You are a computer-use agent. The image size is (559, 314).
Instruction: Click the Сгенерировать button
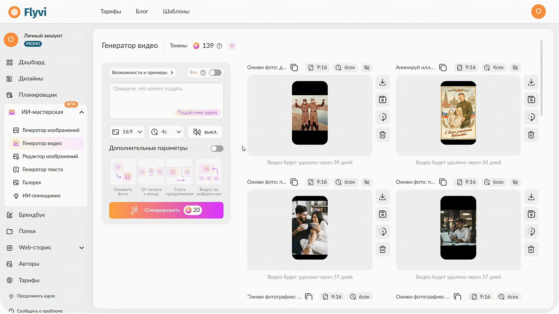point(166,210)
